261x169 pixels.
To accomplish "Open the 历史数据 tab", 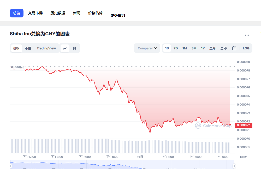I will pyautogui.click(x=58, y=13).
